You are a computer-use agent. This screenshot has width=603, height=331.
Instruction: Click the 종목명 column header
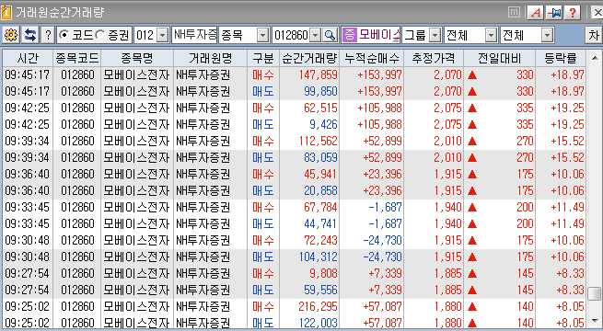coord(137,58)
